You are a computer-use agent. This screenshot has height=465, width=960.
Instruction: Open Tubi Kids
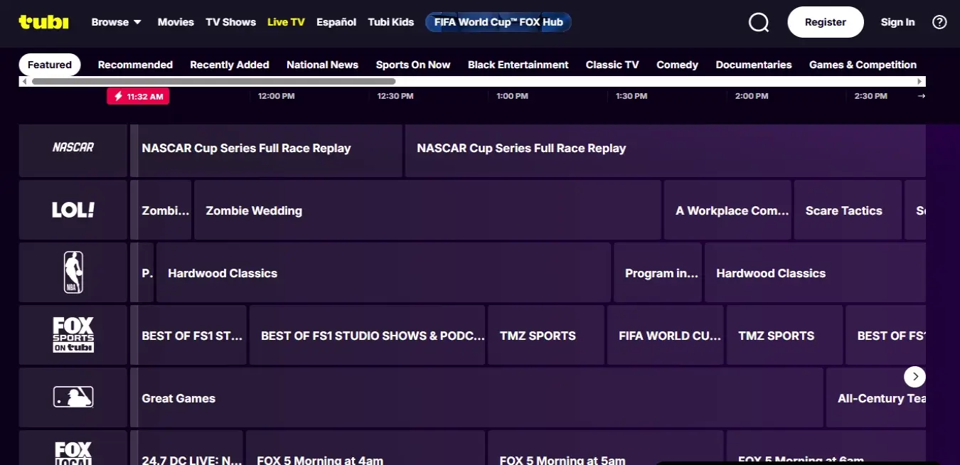[x=390, y=22]
